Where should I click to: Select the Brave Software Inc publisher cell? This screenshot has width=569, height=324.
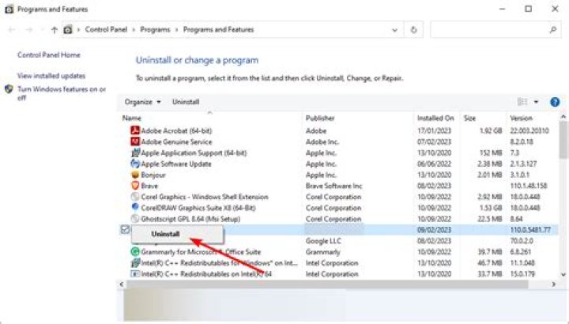click(x=333, y=186)
